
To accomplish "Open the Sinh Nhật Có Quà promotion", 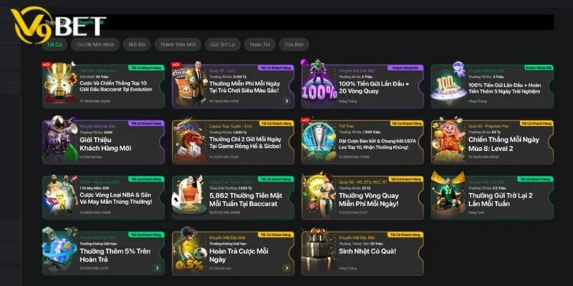I will tap(362, 253).
